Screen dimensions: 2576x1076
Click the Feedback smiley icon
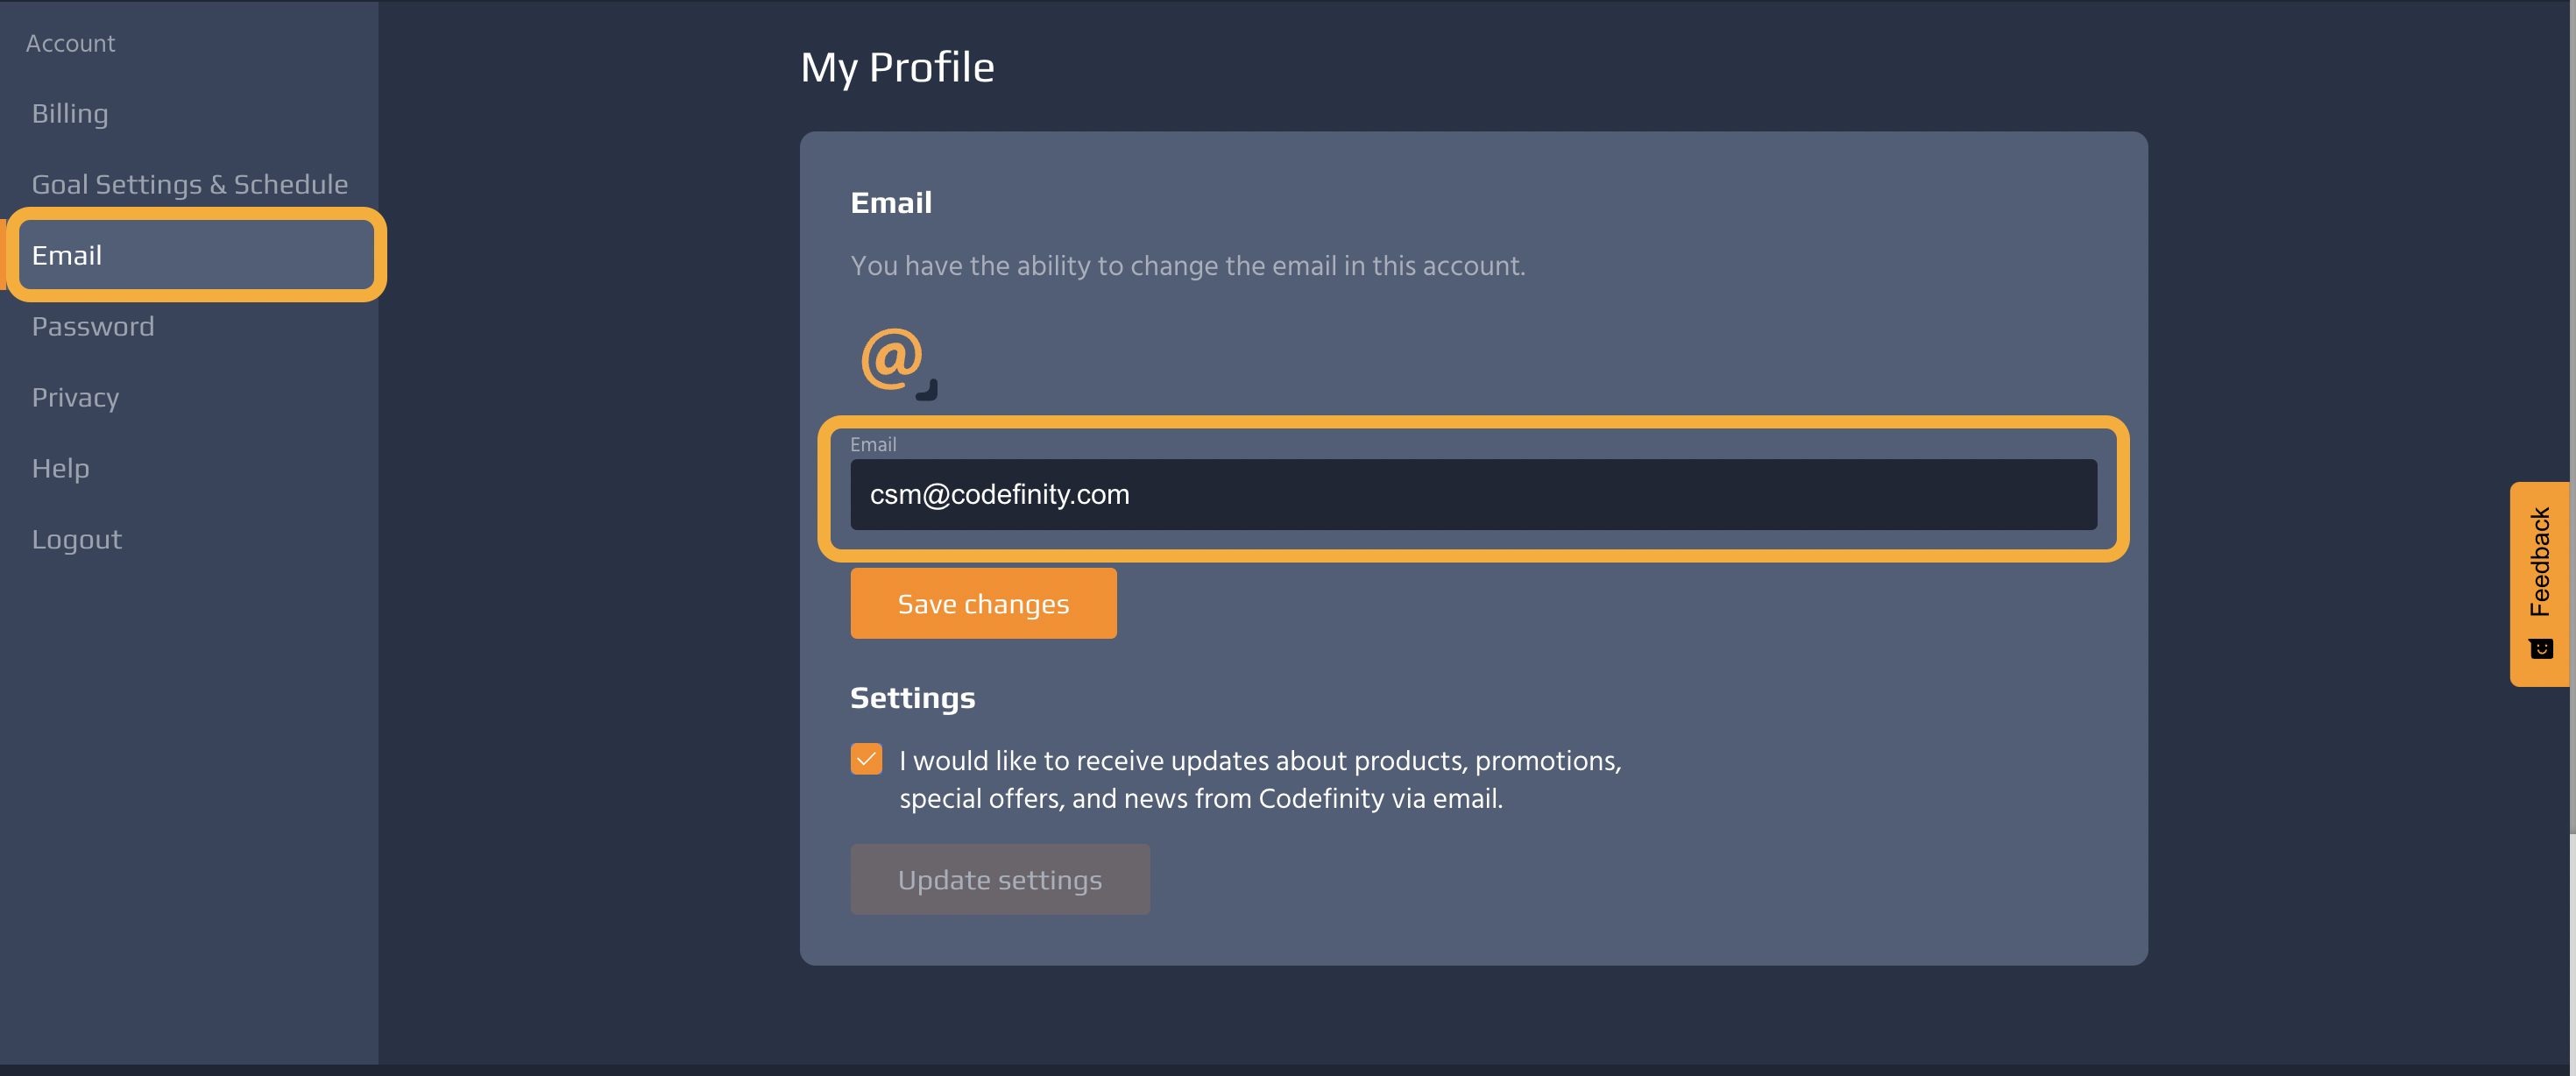2541,649
